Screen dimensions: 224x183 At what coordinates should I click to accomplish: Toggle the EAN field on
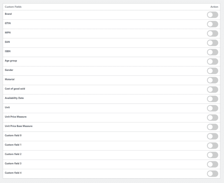[212, 42]
